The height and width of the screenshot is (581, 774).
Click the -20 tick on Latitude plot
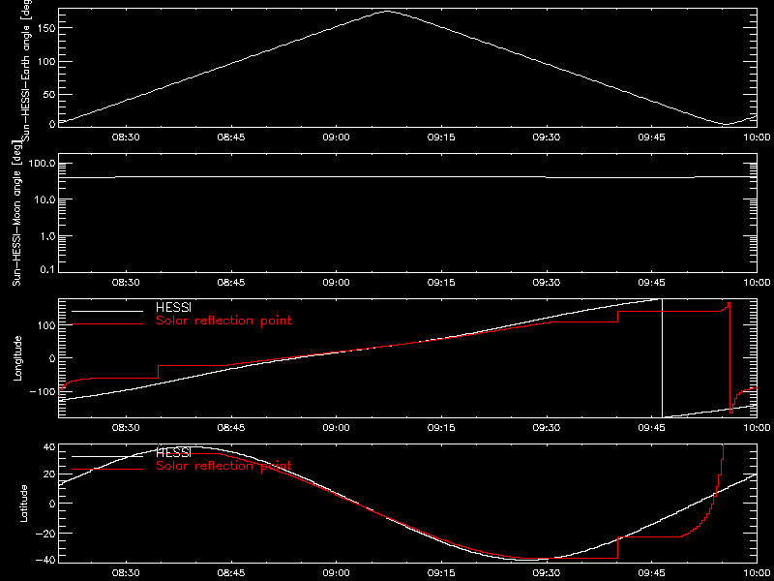(45, 534)
